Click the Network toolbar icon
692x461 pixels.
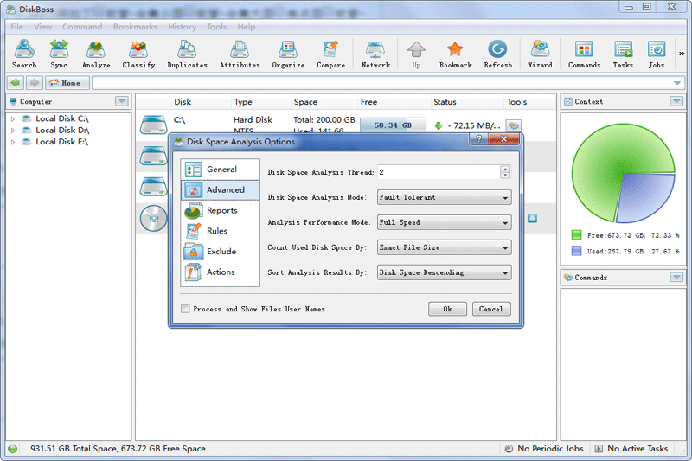(x=375, y=54)
